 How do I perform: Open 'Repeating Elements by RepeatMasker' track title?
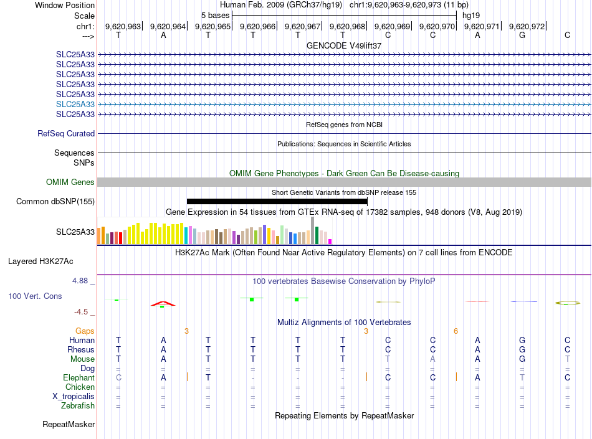(344, 415)
